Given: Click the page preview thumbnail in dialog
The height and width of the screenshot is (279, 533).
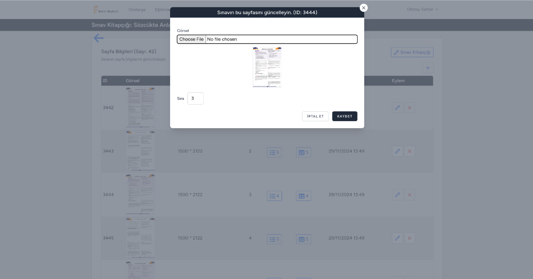Looking at the screenshot, I should [267, 67].
